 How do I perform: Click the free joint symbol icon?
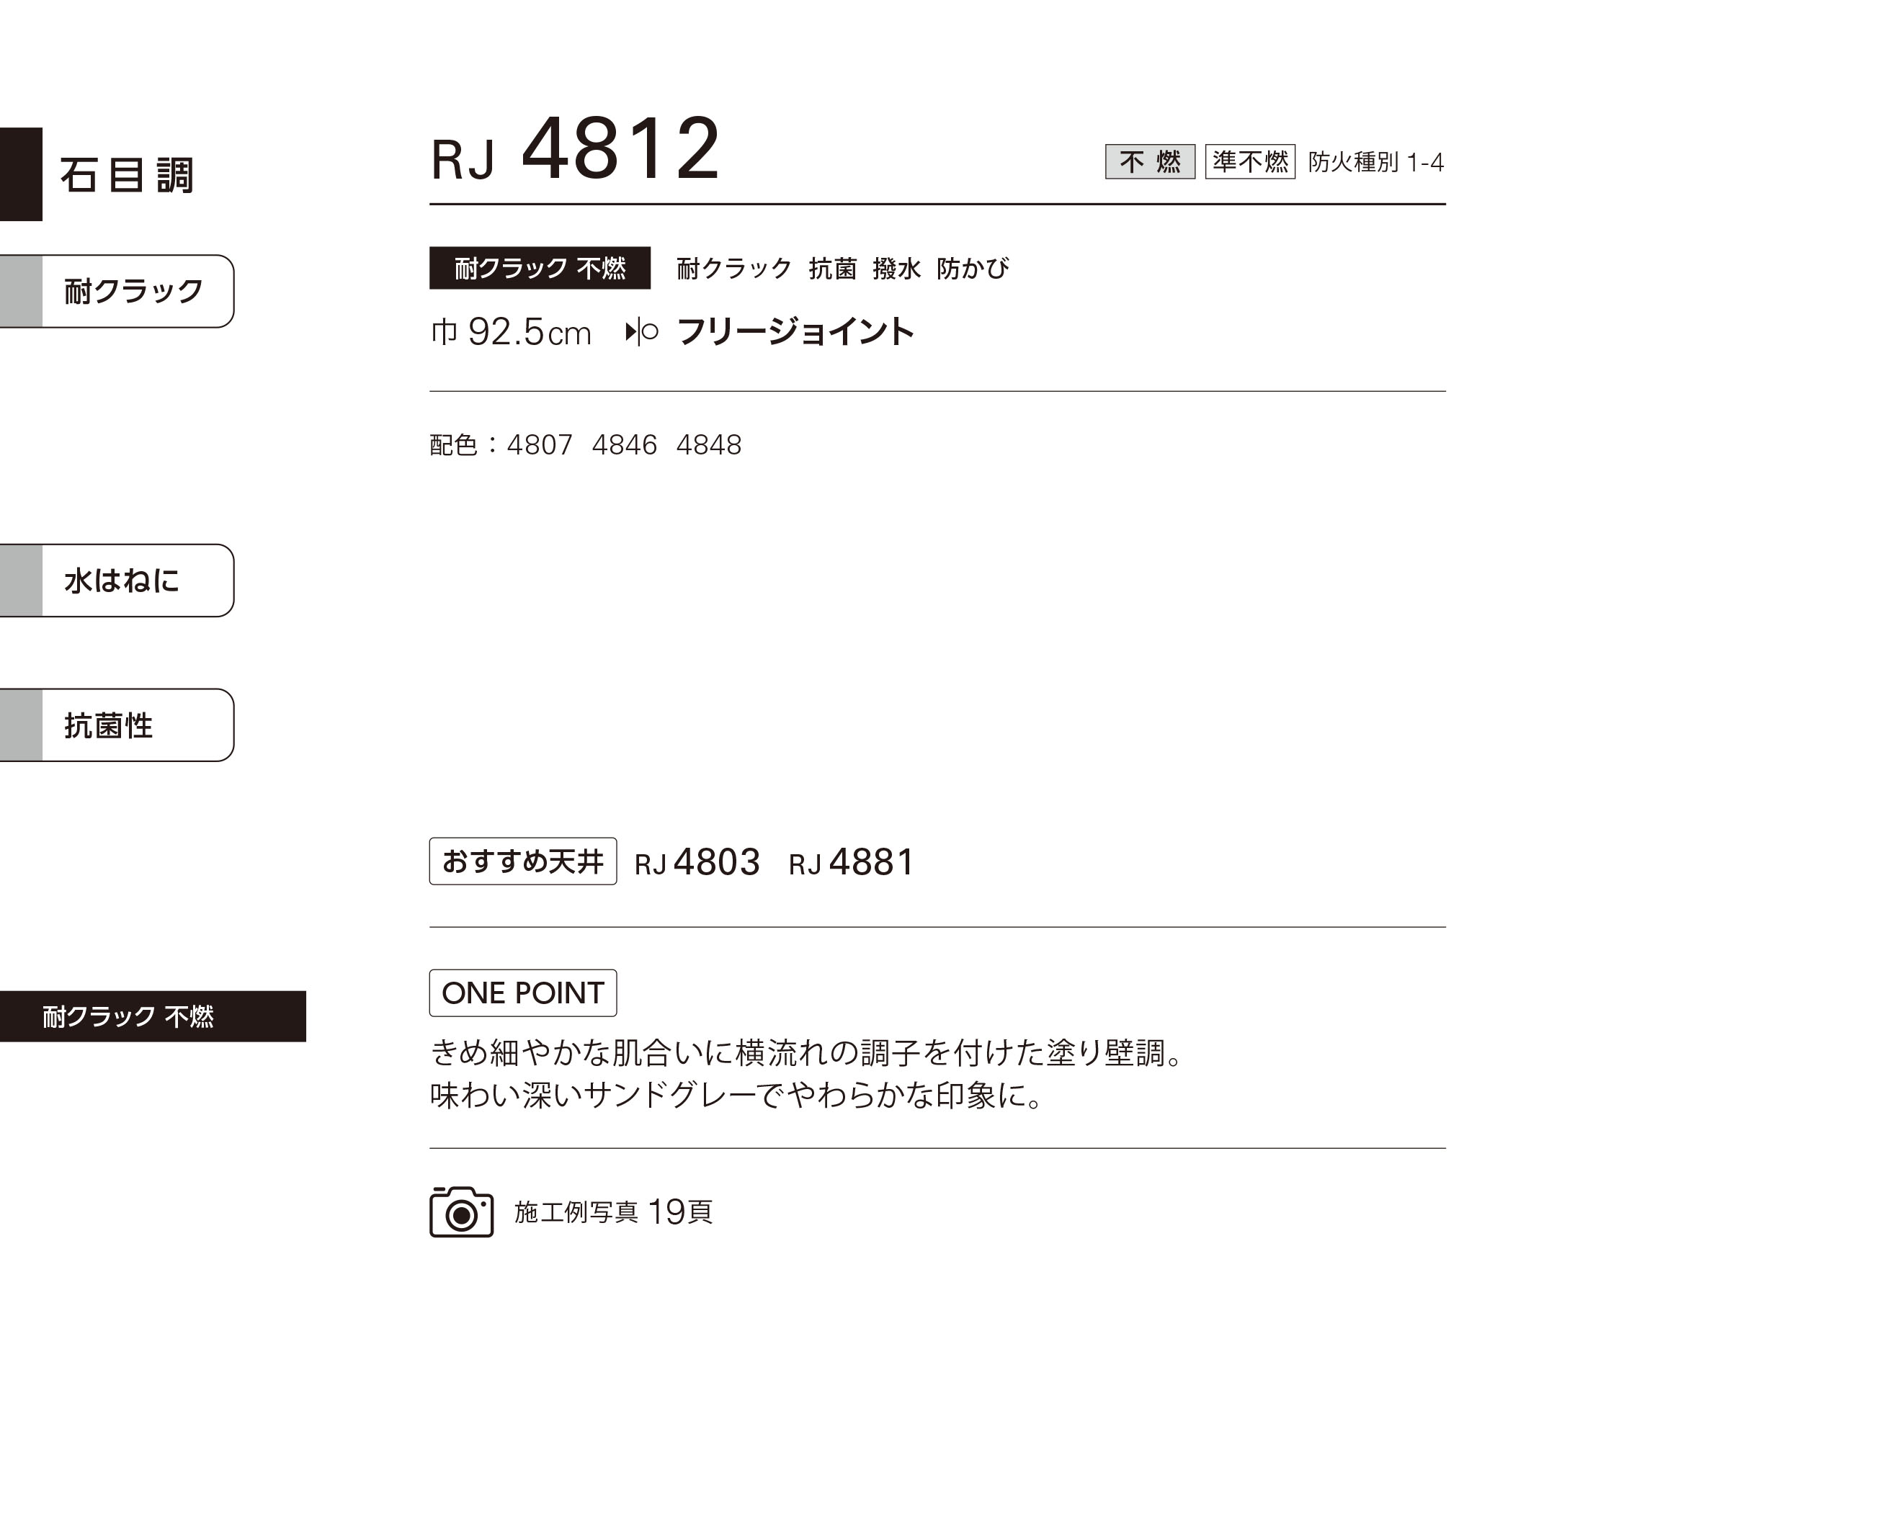pos(641,333)
